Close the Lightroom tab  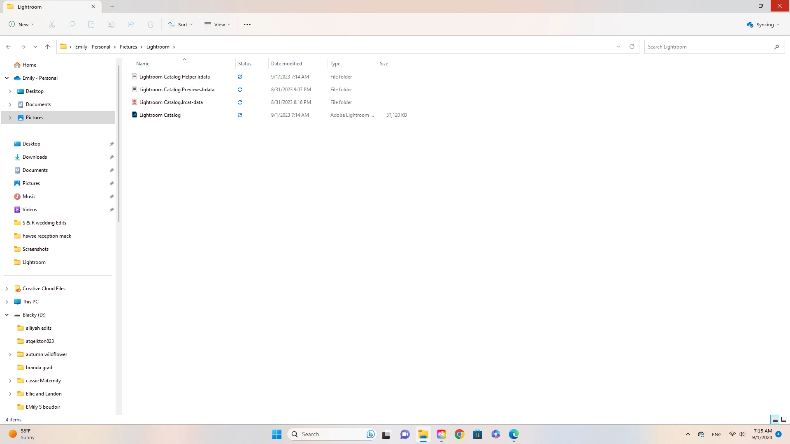(93, 7)
